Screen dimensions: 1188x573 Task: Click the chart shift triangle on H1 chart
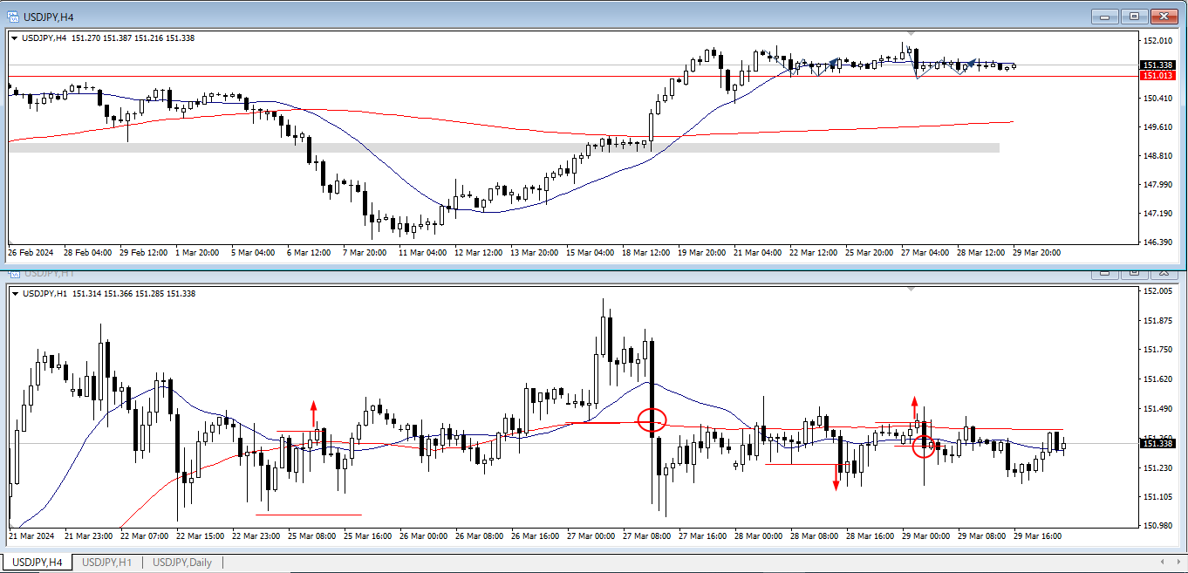(911, 287)
